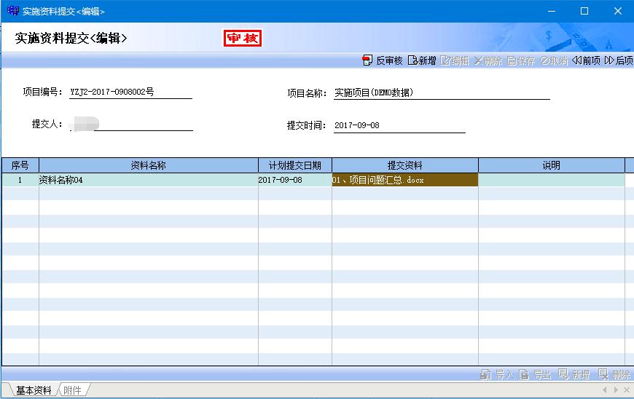Click the 删除 delete icon in the top toolbar

click(488, 61)
